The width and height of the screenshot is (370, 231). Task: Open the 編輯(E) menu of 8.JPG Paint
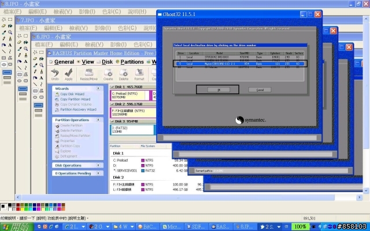(37, 12)
